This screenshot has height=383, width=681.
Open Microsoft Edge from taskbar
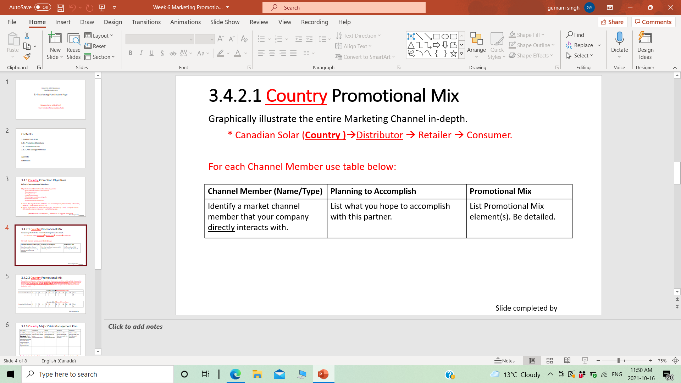pyautogui.click(x=235, y=374)
